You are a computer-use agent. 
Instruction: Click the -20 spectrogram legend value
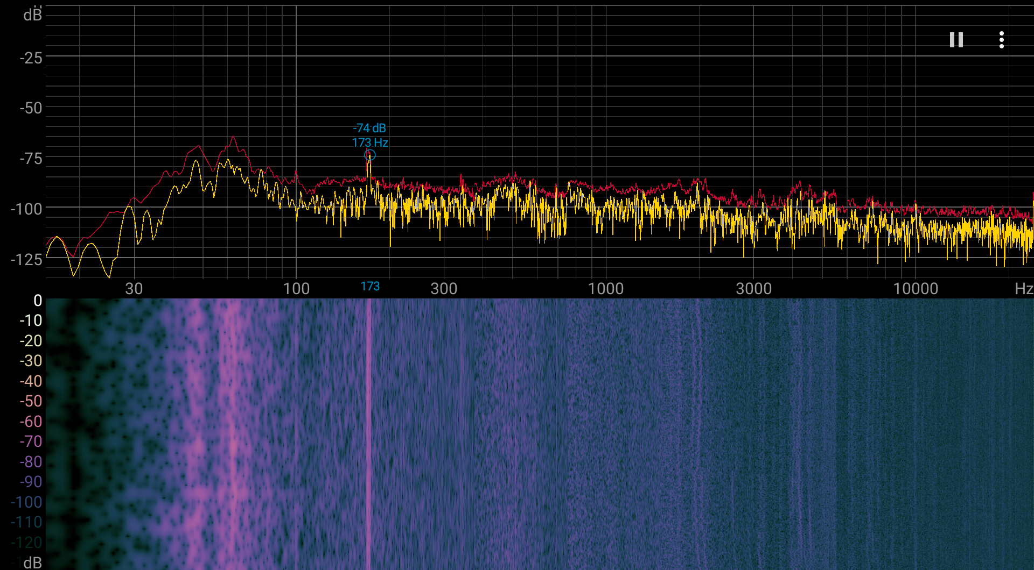[x=31, y=341]
